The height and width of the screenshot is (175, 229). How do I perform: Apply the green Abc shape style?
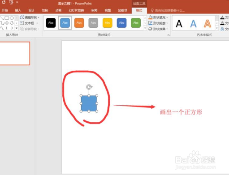[x=136, y=23]
